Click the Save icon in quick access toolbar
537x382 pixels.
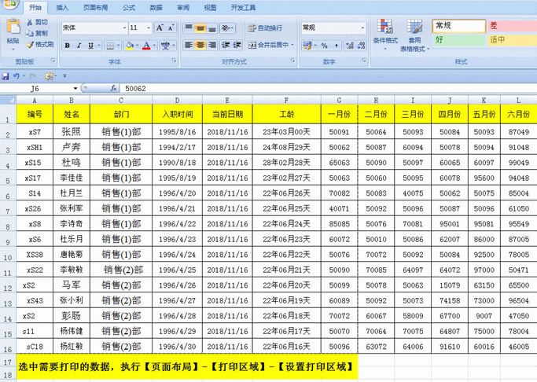6,76
